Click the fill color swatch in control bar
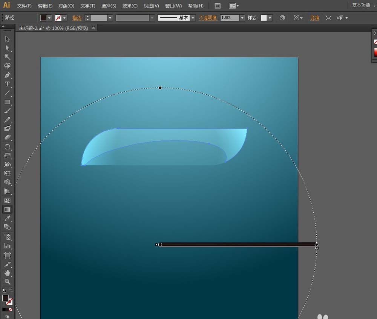Screen dimensions: 377x319 pos(43,18)
